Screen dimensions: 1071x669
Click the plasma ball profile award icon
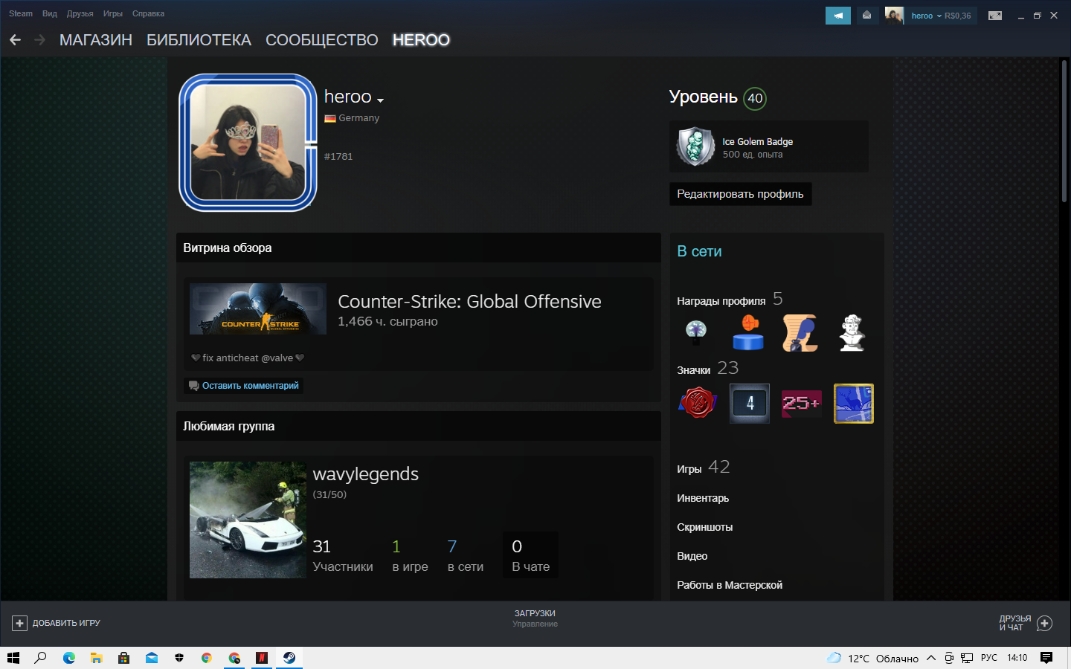pyautogui.click(x=696, y=332)
